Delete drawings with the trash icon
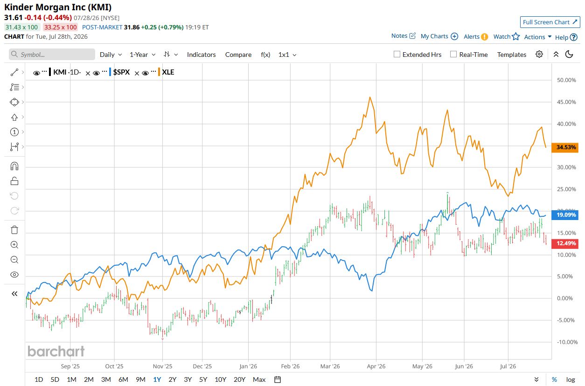 [x=14, y=230]
